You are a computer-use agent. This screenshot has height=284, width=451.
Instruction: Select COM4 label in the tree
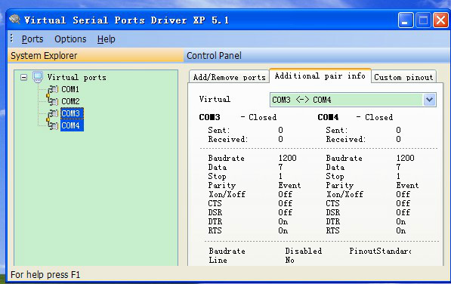coord(72,125)
